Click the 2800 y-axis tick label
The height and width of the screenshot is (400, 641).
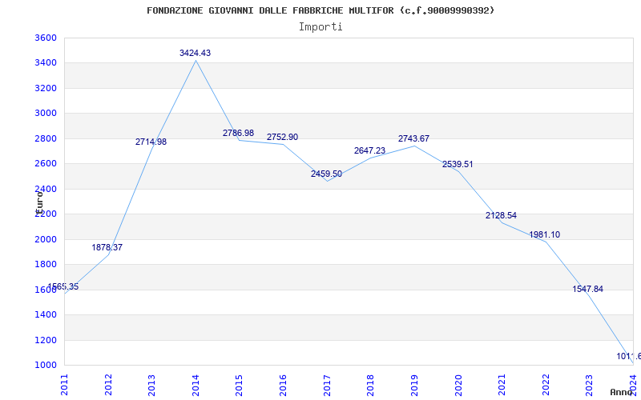[x=46, y=138]
